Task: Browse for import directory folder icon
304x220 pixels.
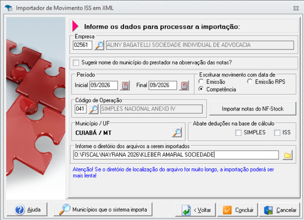Action: [x=288, y=155]
